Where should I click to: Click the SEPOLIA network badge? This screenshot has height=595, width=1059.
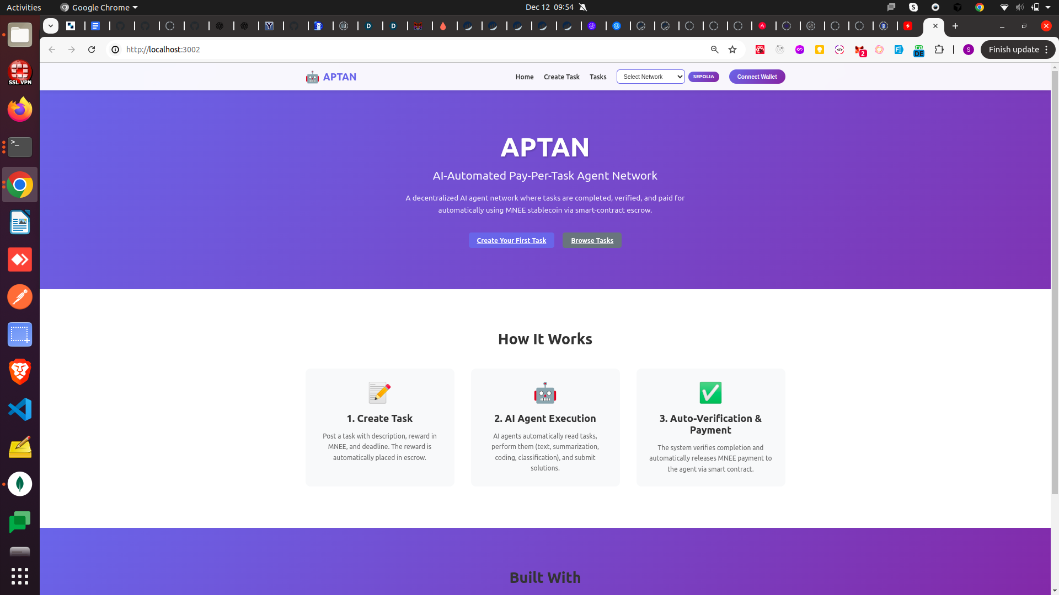[x=703, y=77]
